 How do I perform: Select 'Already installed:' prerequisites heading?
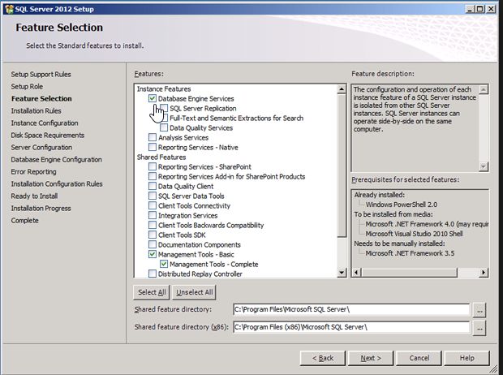(x=379, y=195)
